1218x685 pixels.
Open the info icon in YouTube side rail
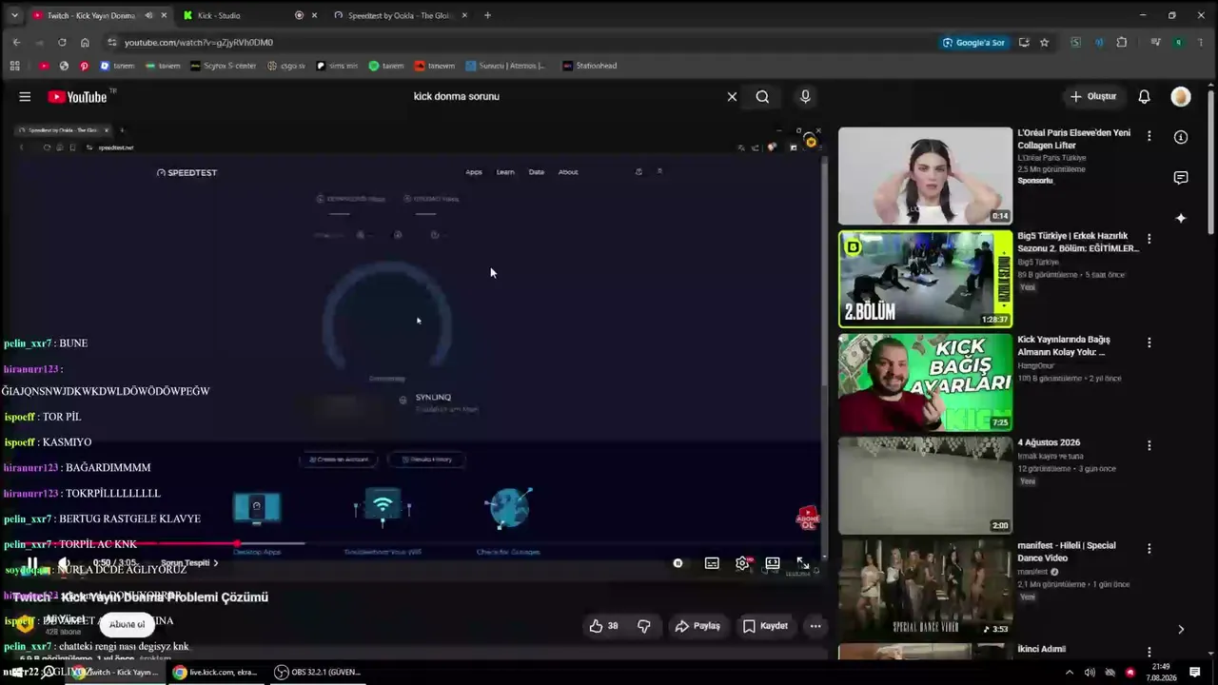(x=1181, y=137)
